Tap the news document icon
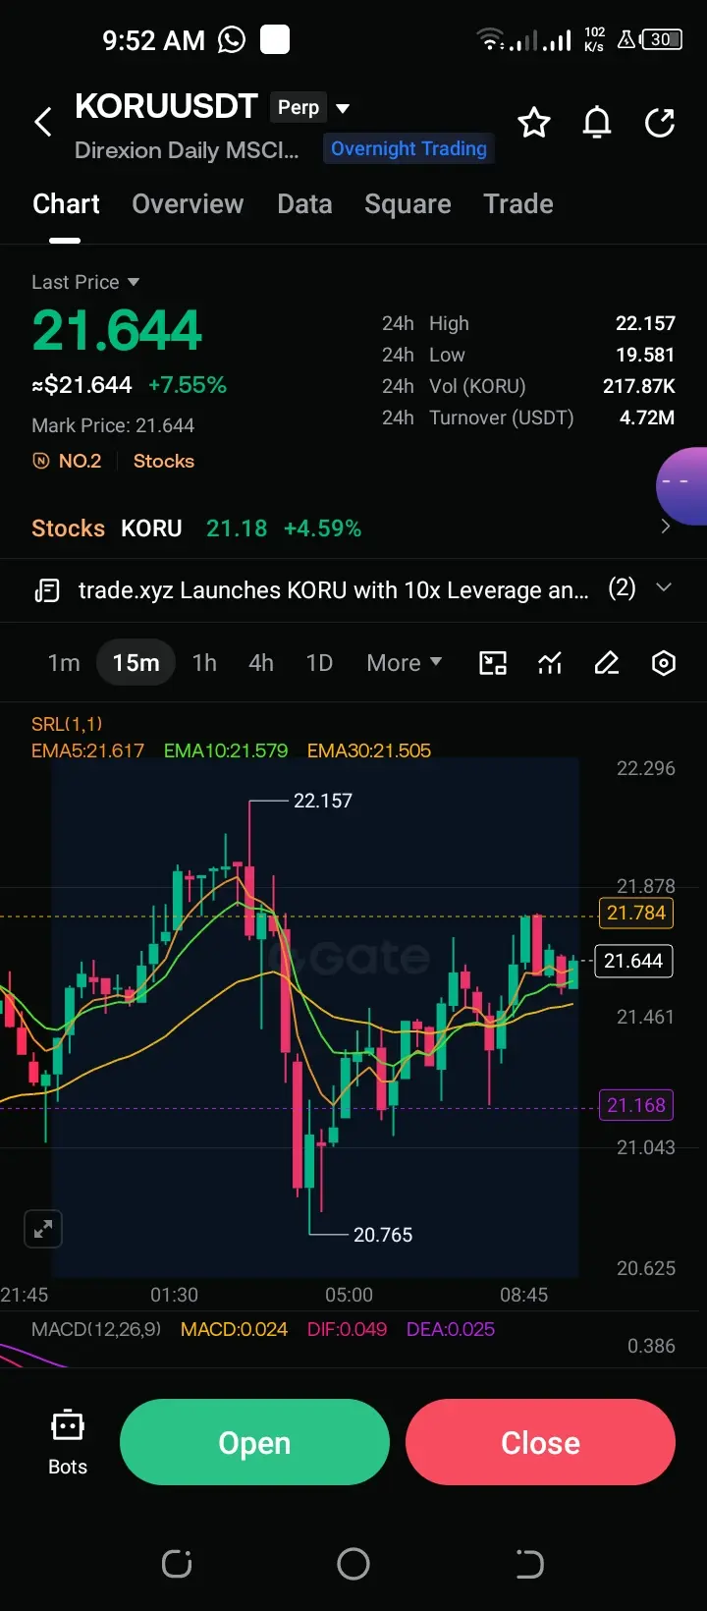Viewport: 707px width, 1611px height. click(46, 590)
